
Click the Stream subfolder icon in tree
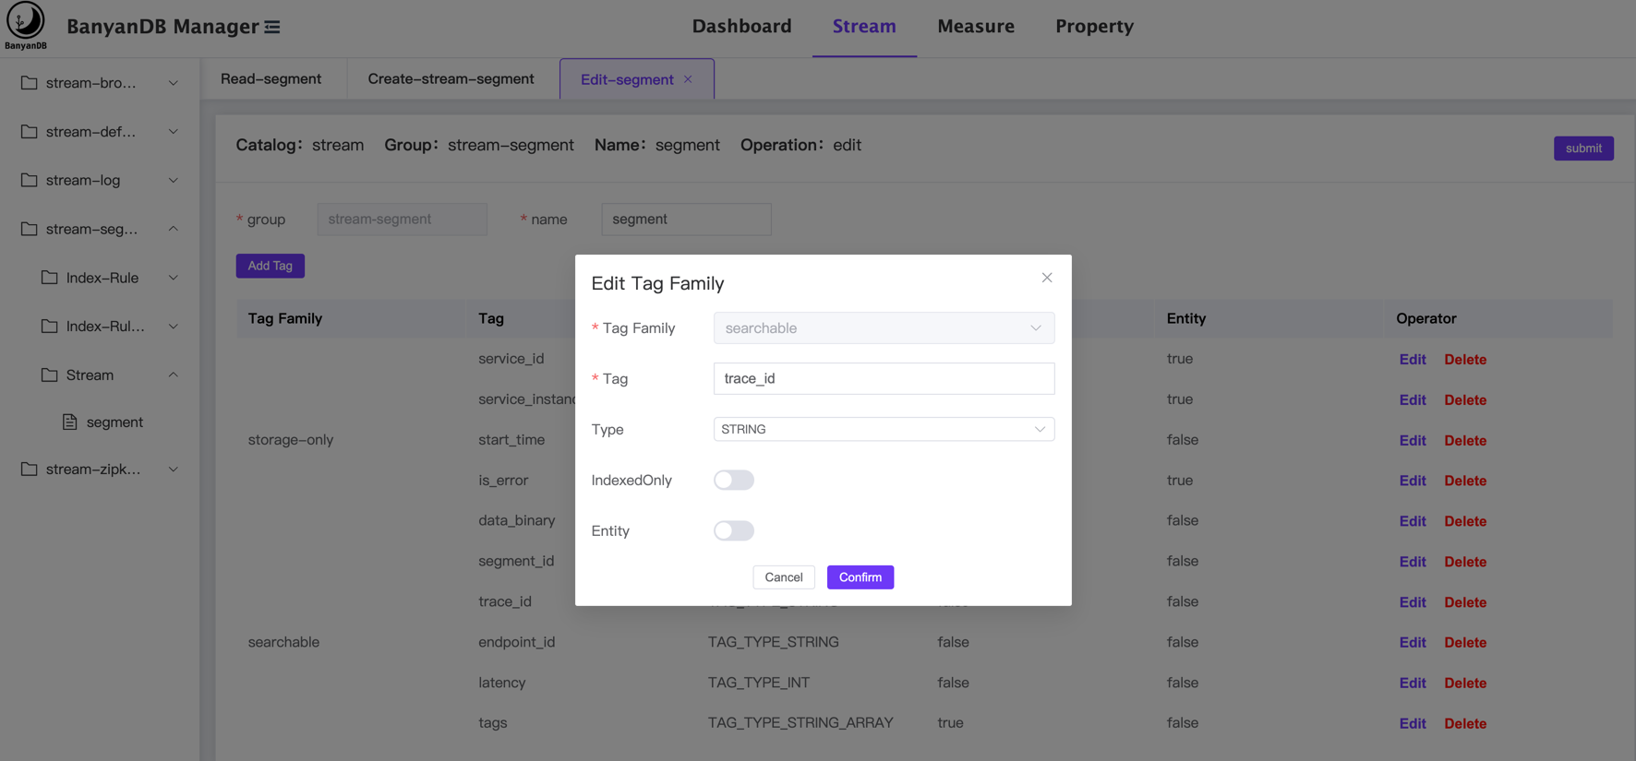pyautogui.click(x=50, y=375)
